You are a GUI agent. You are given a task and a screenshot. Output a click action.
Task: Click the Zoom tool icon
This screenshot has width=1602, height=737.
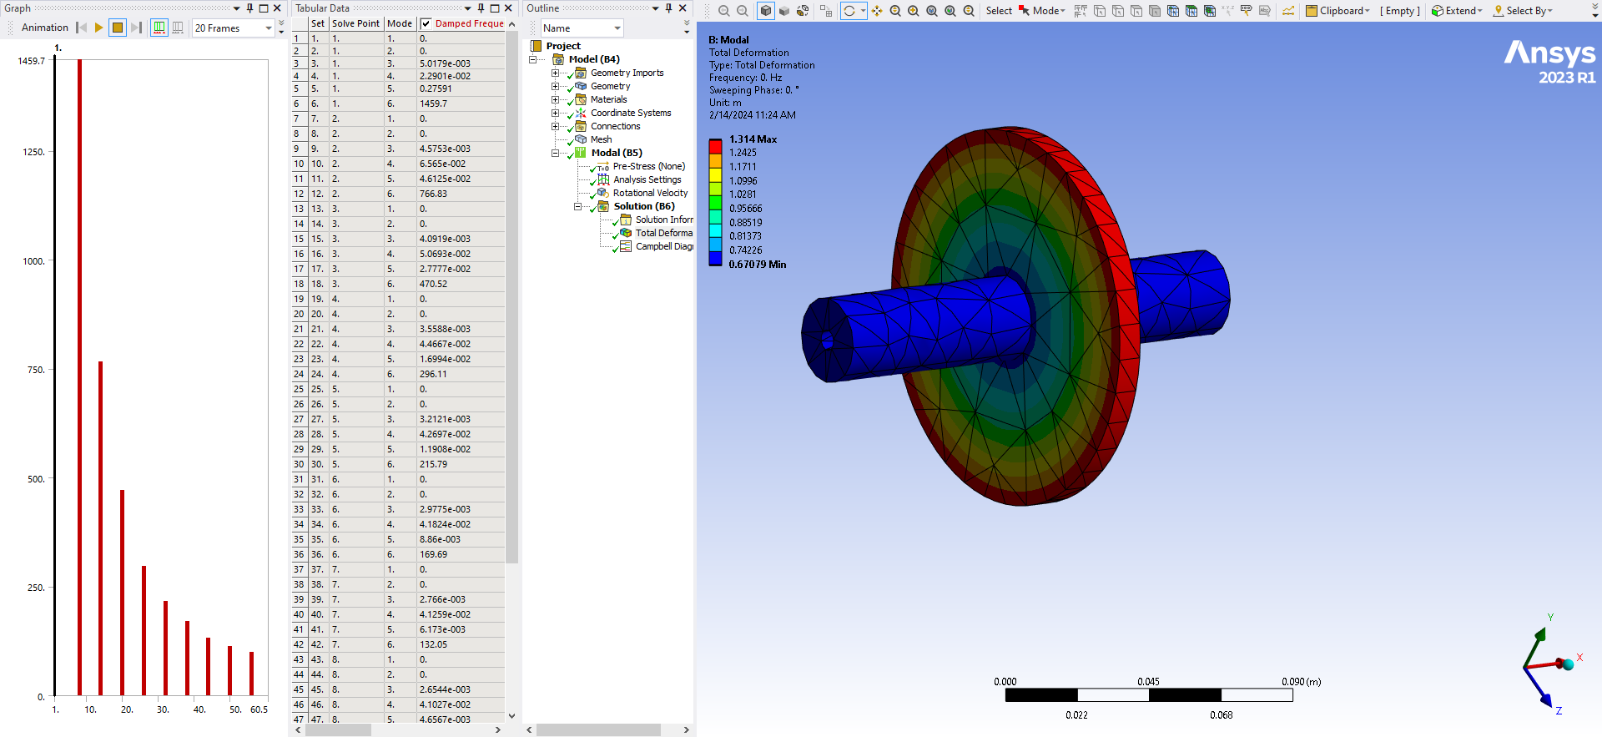895,11
